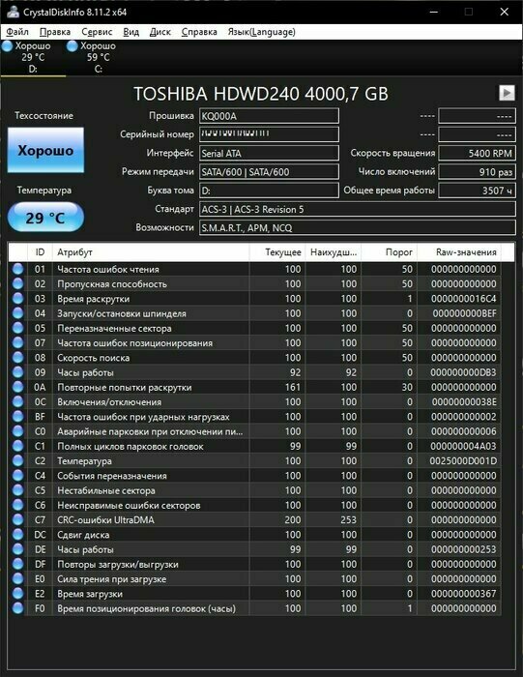
Task: Click the next disk arrow button
Action: click(507, 93)
